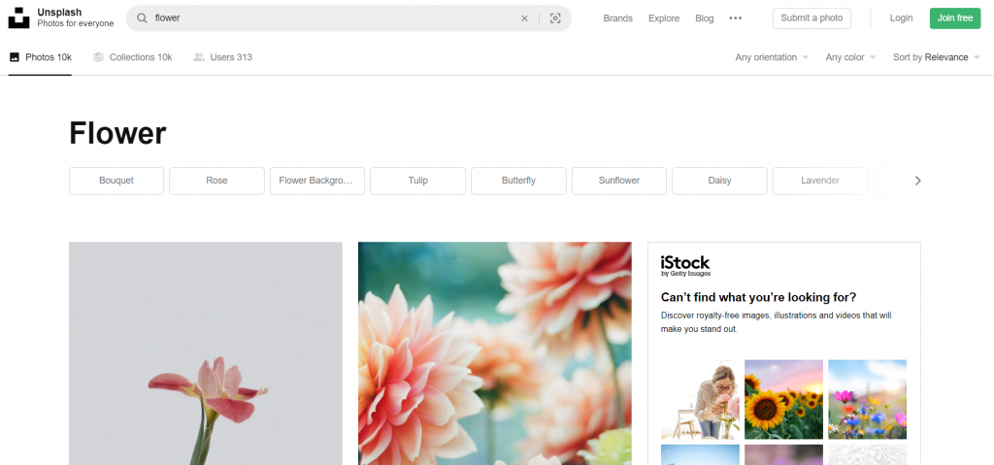Screen dimensions: 994x465
Task: Click the Photos tab image icon
Action: point(14,57)
